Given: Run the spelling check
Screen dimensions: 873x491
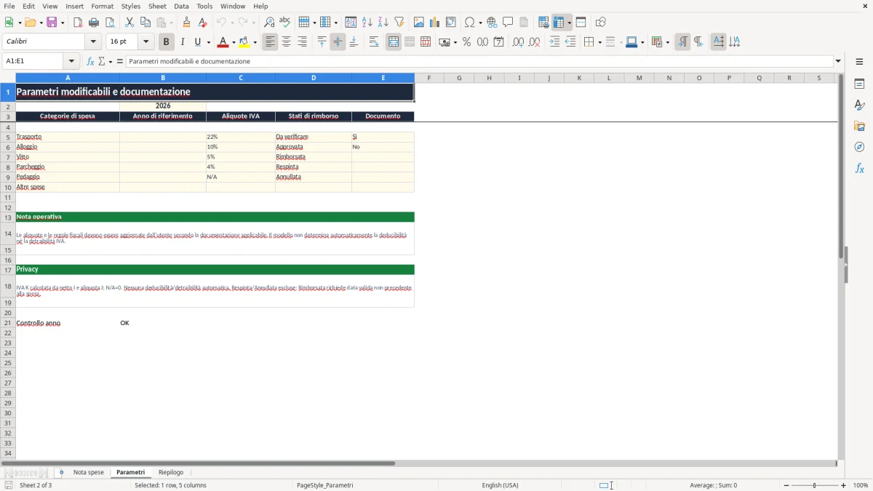Looking at the screenshot, I should coord(285,23).
